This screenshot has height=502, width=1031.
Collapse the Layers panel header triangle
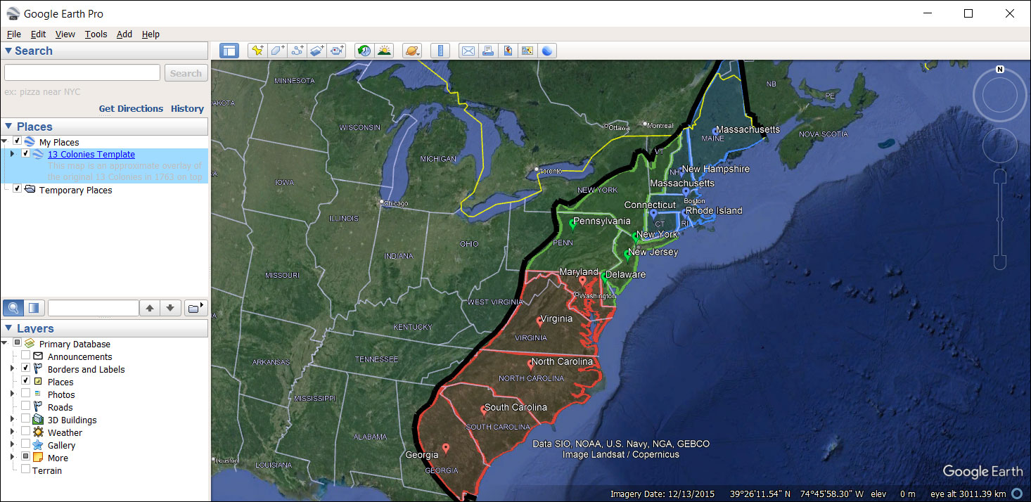coord(8,328)
